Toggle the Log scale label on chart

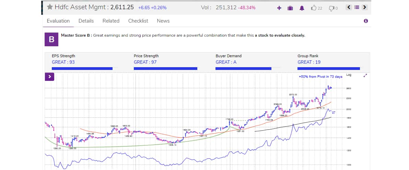pyautogui.click(x=349, y=75)
